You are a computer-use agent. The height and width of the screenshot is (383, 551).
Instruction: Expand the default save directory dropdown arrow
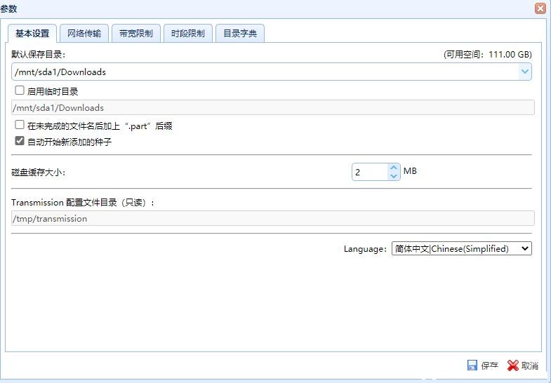point(524,72)
